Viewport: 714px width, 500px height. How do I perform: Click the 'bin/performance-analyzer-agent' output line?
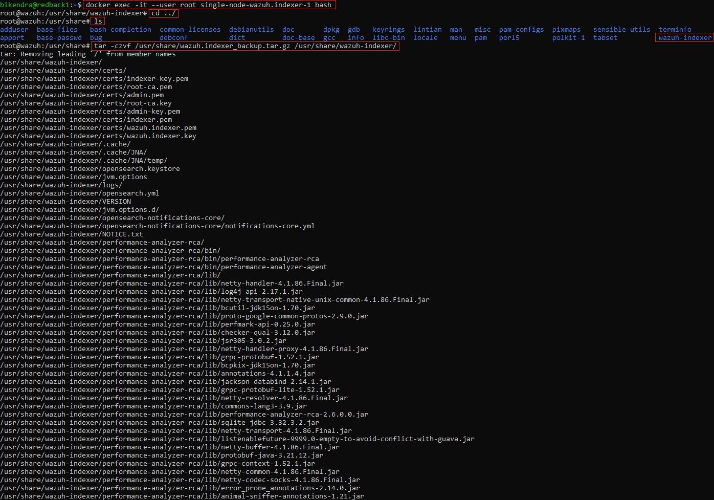pos(164,267)
